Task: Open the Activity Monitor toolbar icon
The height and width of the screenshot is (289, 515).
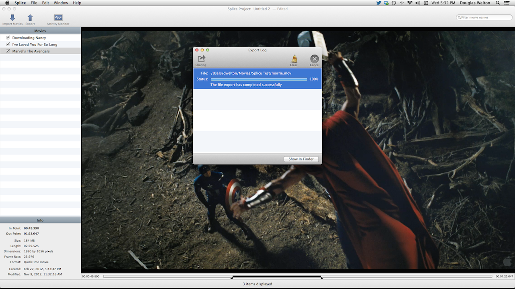Action: (x=58, y=18)
